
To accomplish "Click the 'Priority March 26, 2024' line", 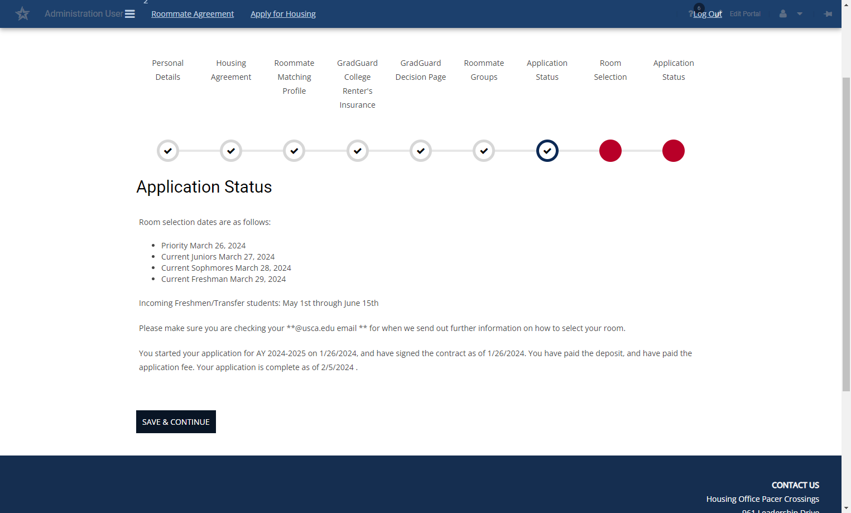I will (203, 246).
